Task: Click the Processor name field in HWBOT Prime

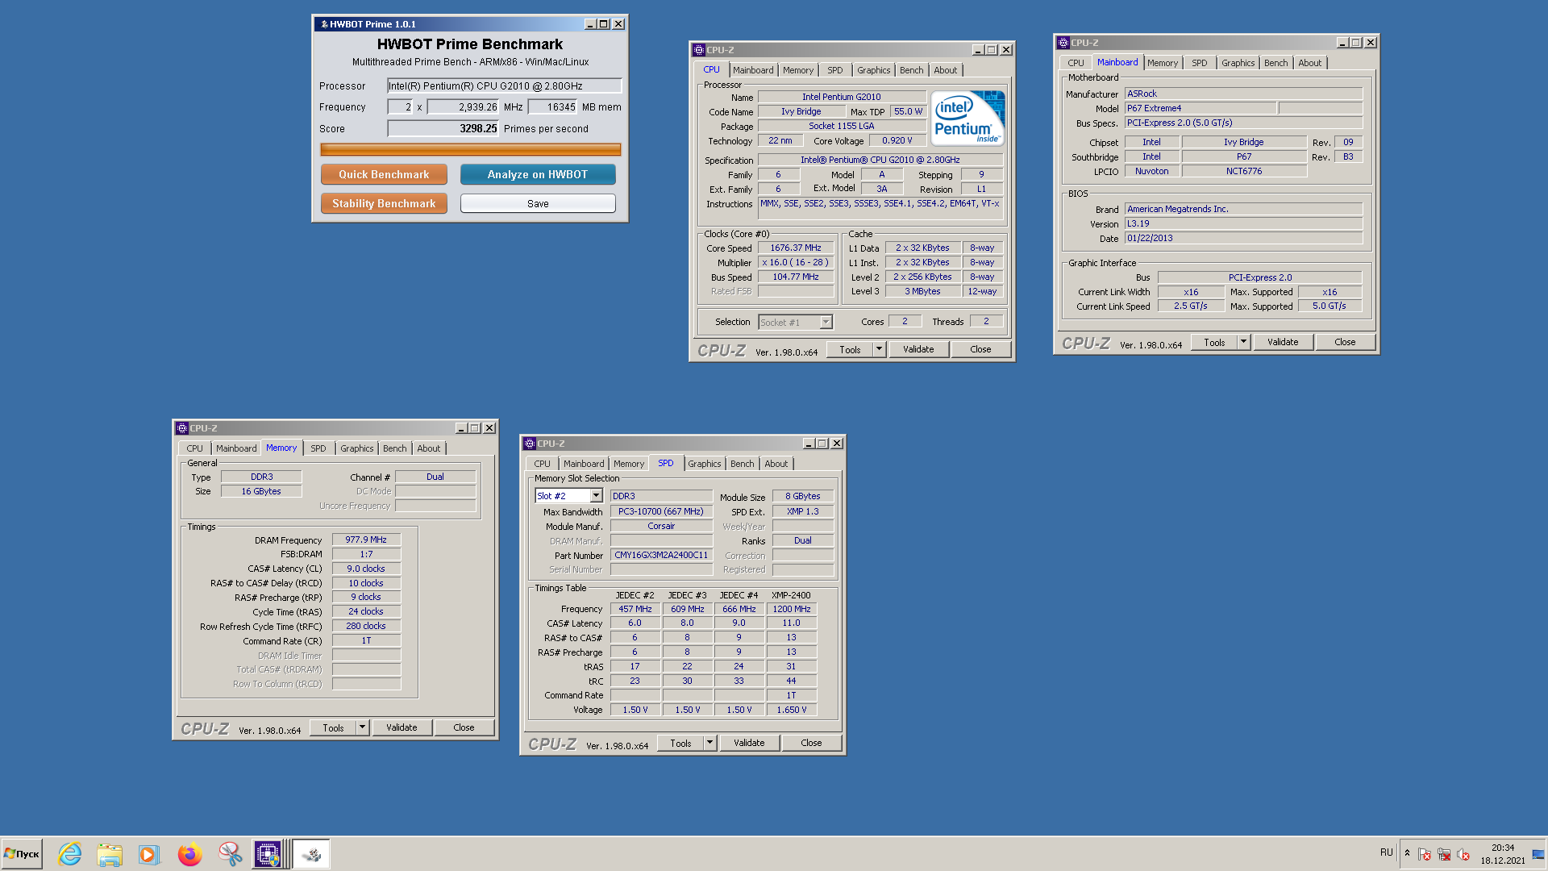Action: (x=505, y=85)
